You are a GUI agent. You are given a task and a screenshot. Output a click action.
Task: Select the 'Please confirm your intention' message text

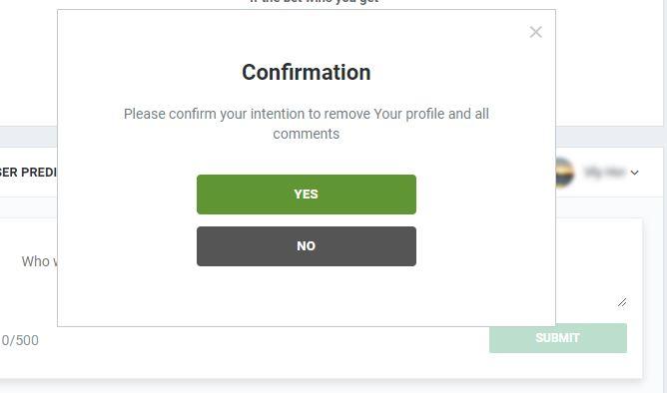coord(307,124)
